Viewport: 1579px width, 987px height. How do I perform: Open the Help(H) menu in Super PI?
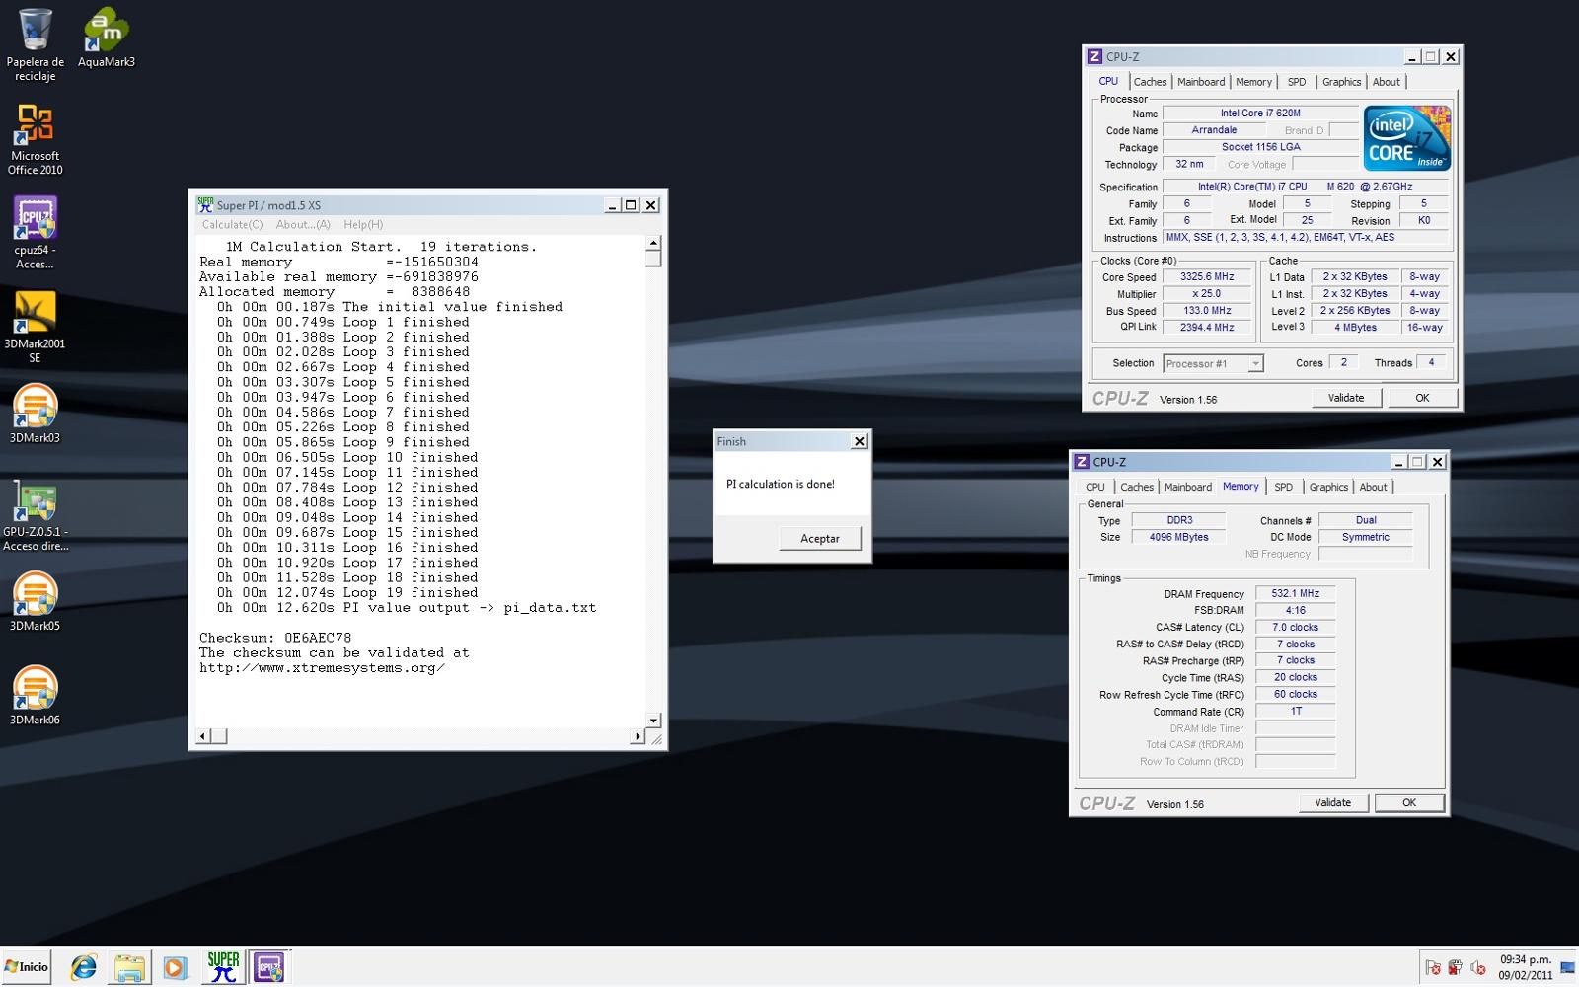(363, 225)
